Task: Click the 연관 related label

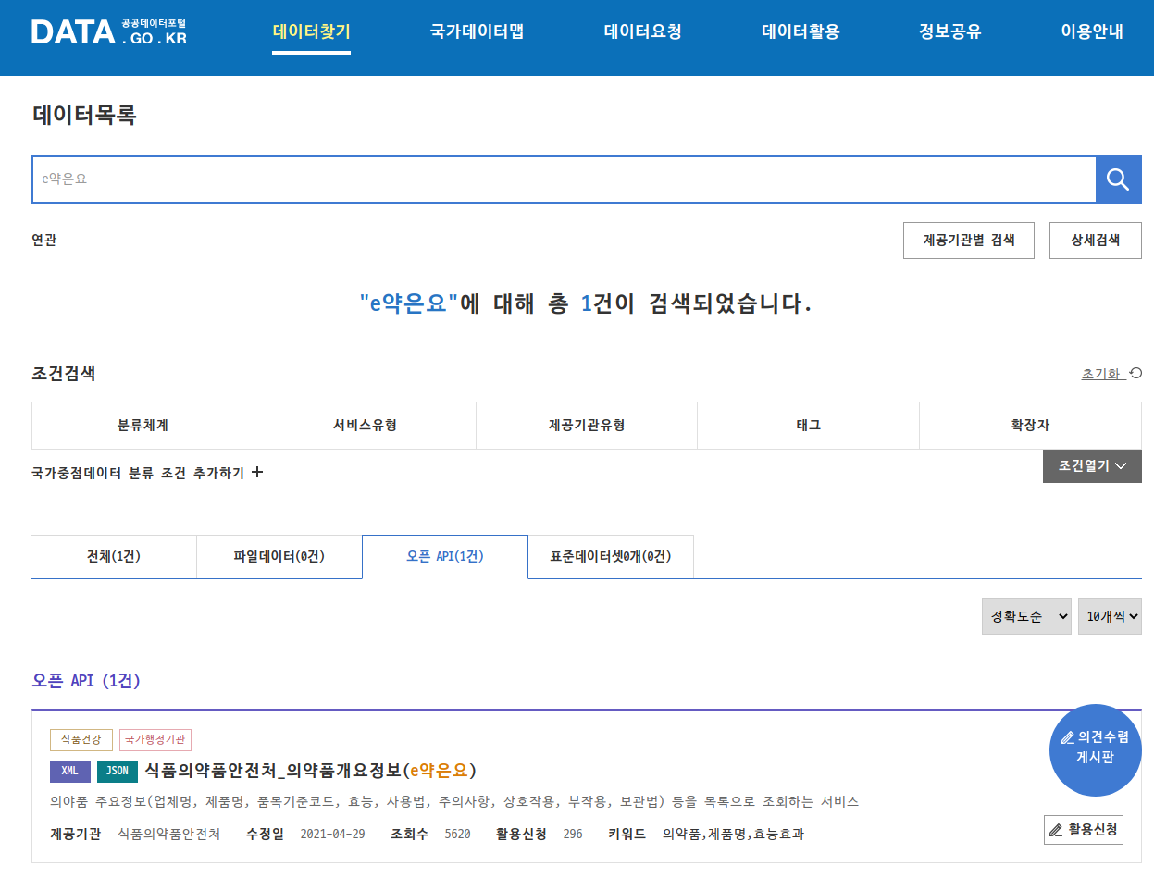Action: [44, 240]
